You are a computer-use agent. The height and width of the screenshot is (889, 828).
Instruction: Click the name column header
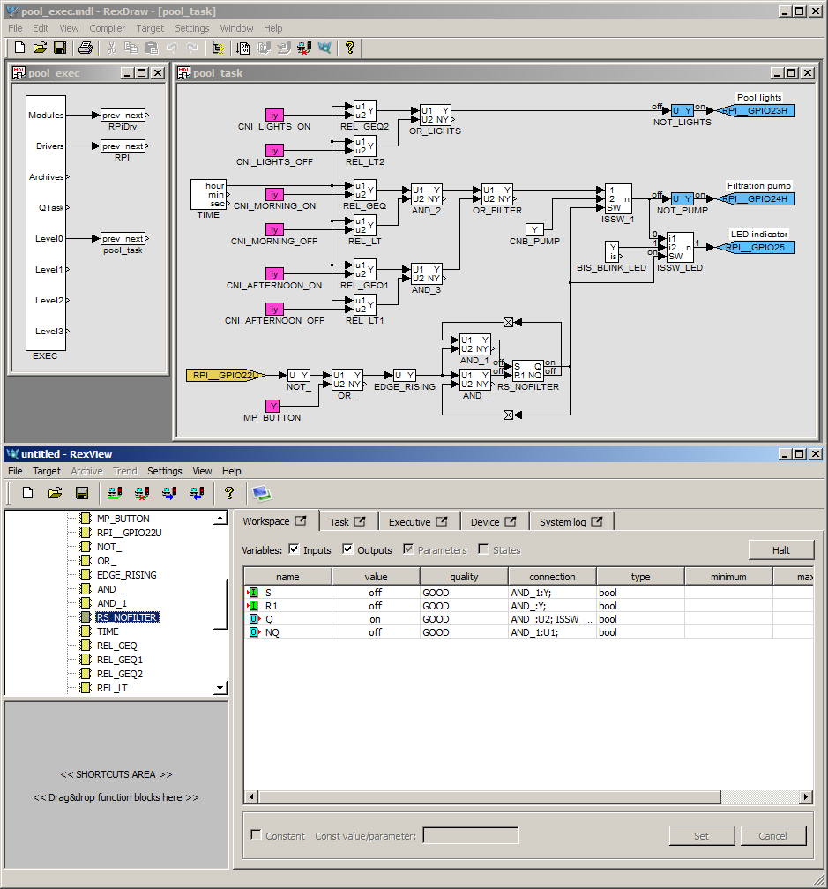(x=287, y=577)
